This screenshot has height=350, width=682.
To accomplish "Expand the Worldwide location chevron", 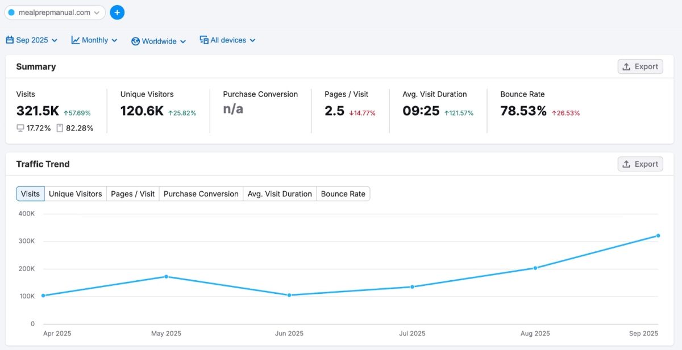I will click(183, 41).
